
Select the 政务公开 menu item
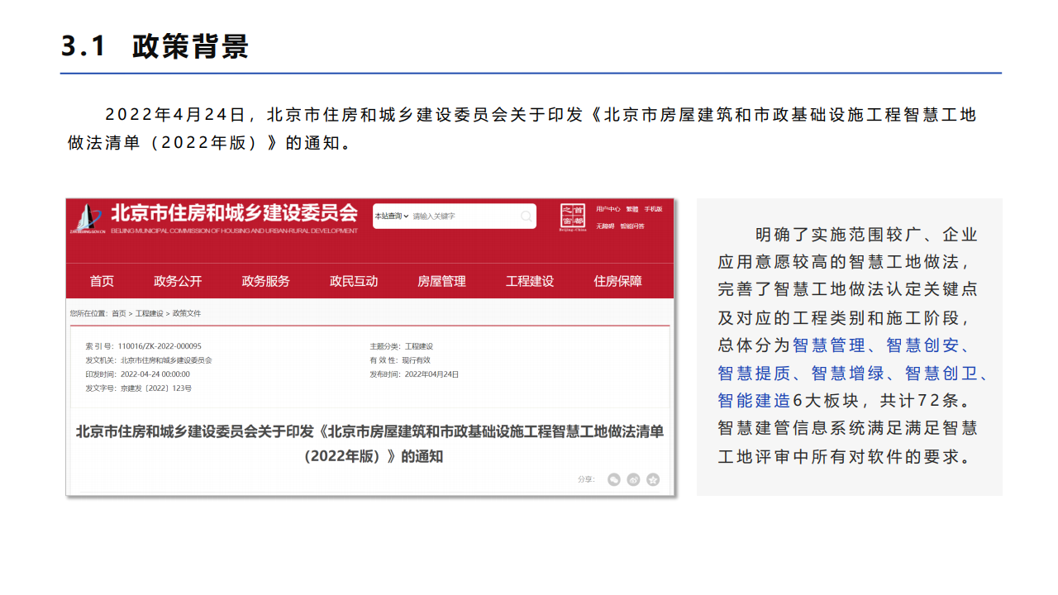tap(178, 281)
